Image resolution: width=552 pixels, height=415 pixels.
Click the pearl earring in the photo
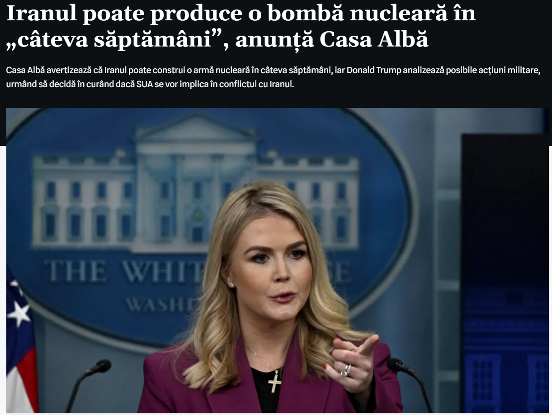[232, 285]
